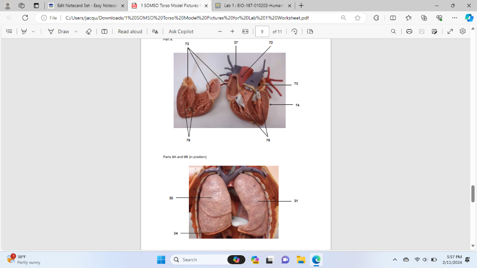Select the Erase tool

click(x=88, y=31)
